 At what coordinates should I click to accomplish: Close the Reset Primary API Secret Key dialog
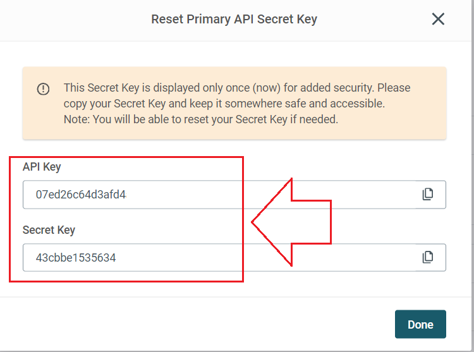click(438, 19)
